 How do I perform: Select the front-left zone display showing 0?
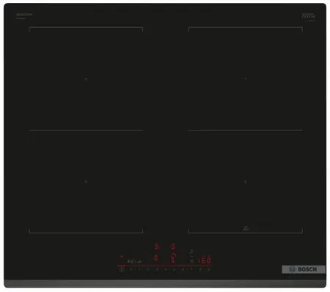click(156, 258)
